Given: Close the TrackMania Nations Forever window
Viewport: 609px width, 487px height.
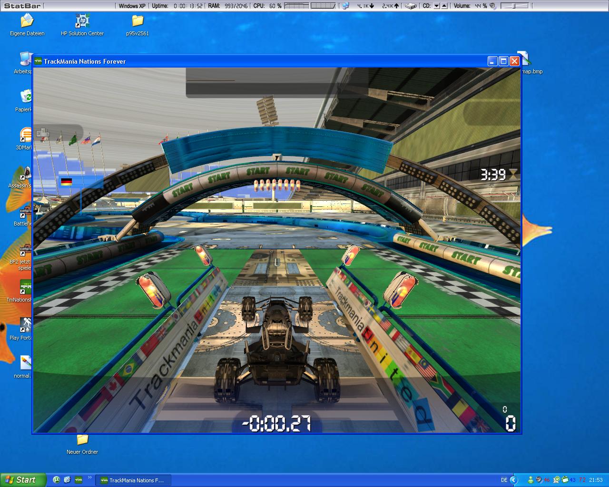Looking at the screenshot, I should tap(514, 61).
